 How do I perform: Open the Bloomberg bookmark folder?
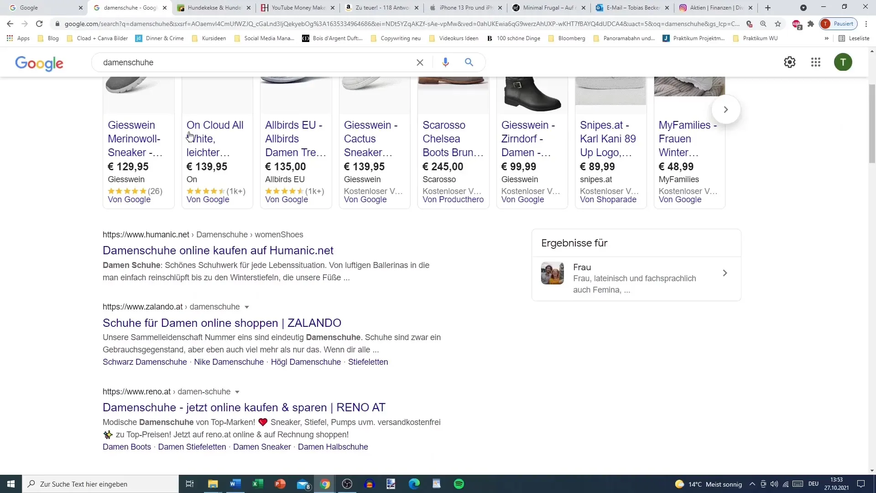[x=567, y=38]
